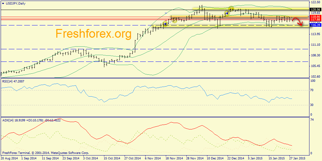Click the red 118.66 price label

click(316, 17)
